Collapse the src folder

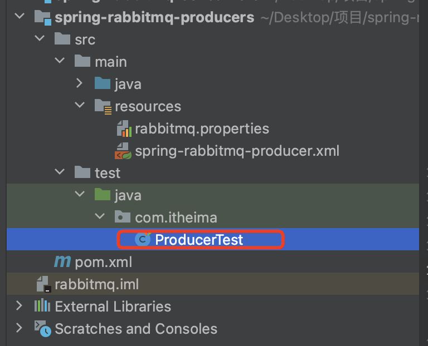[40, 39]
